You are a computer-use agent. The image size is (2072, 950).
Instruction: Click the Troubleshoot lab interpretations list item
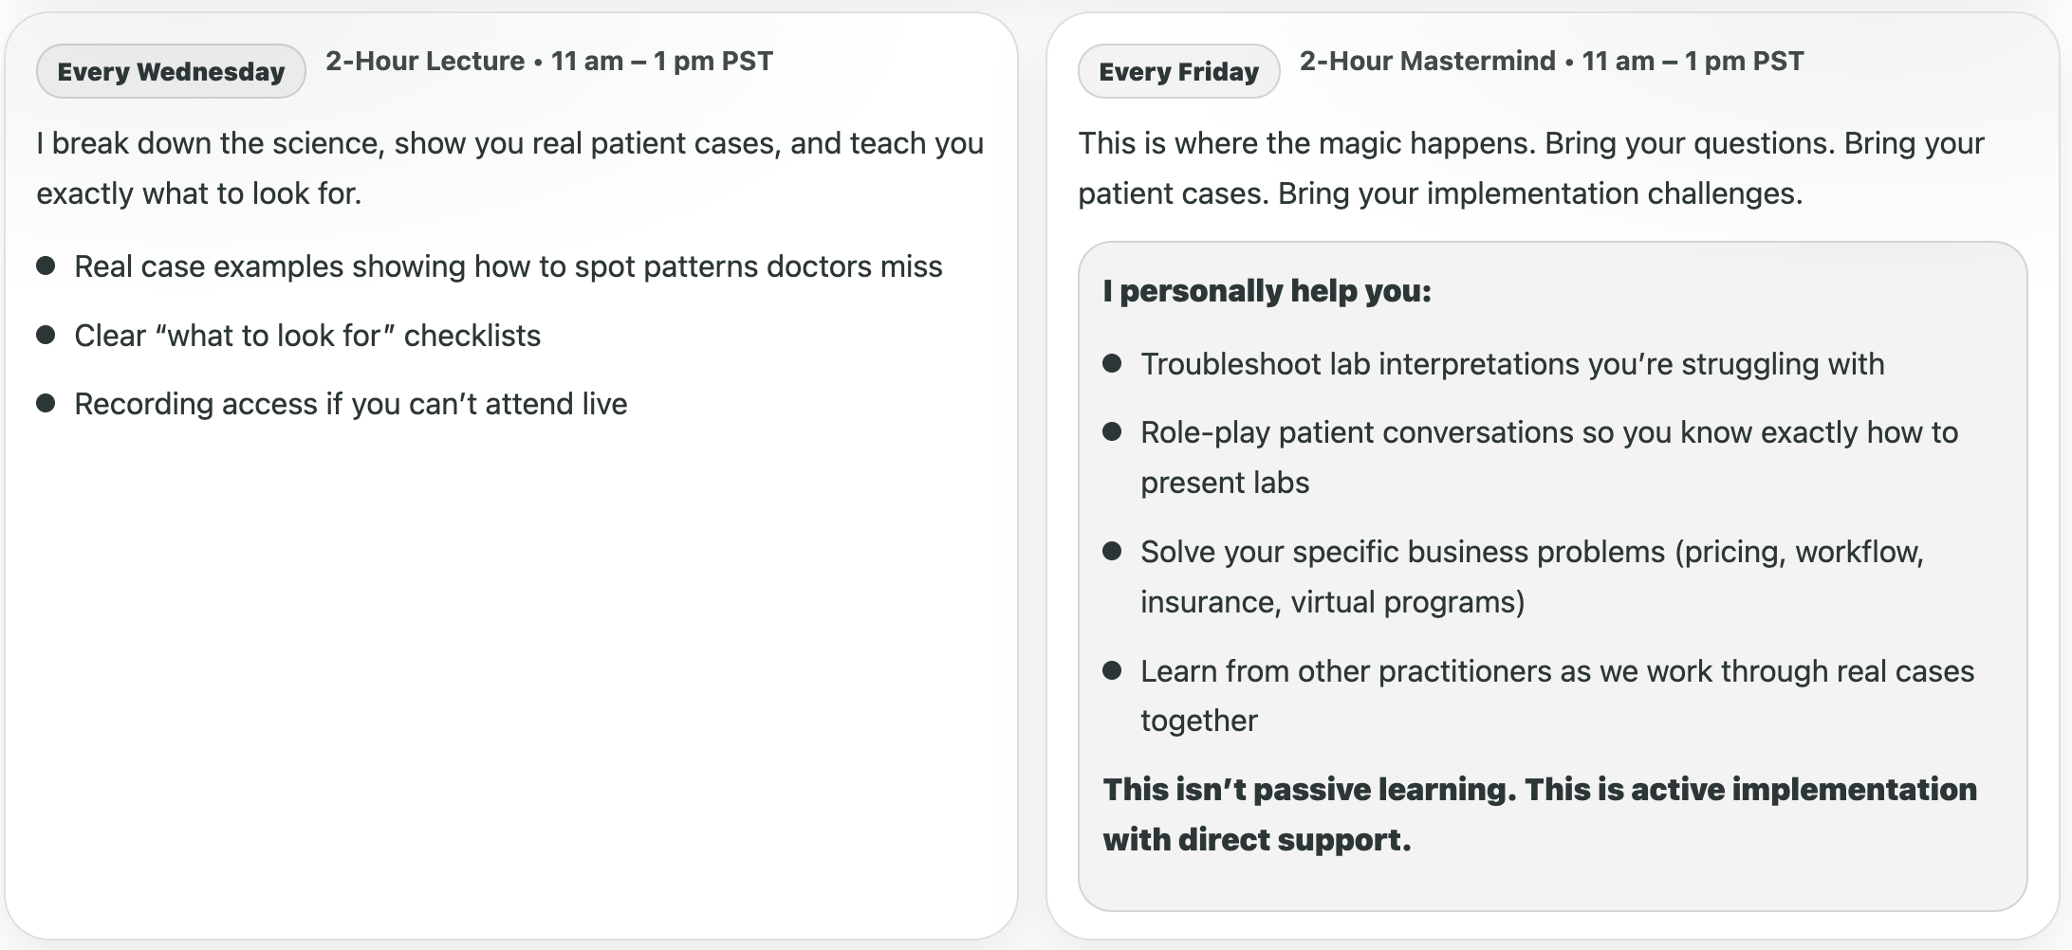(1512, 364)
